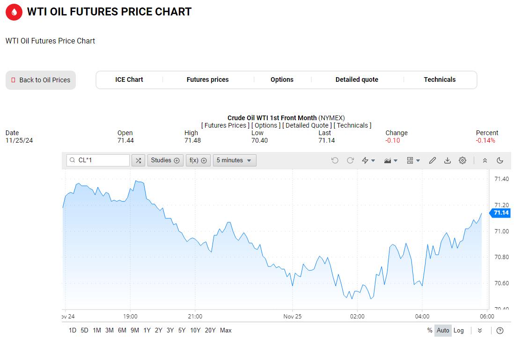Select the 3Y time range

click(x=170, y=331)
